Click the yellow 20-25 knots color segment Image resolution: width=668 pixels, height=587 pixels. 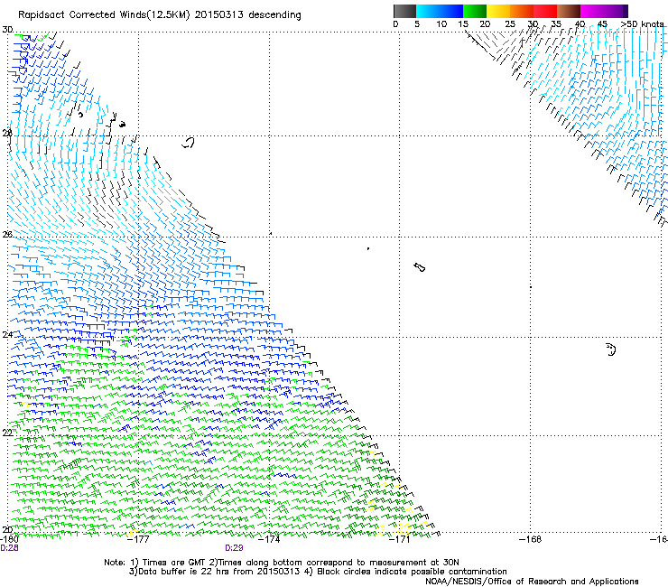click(498, 11)
